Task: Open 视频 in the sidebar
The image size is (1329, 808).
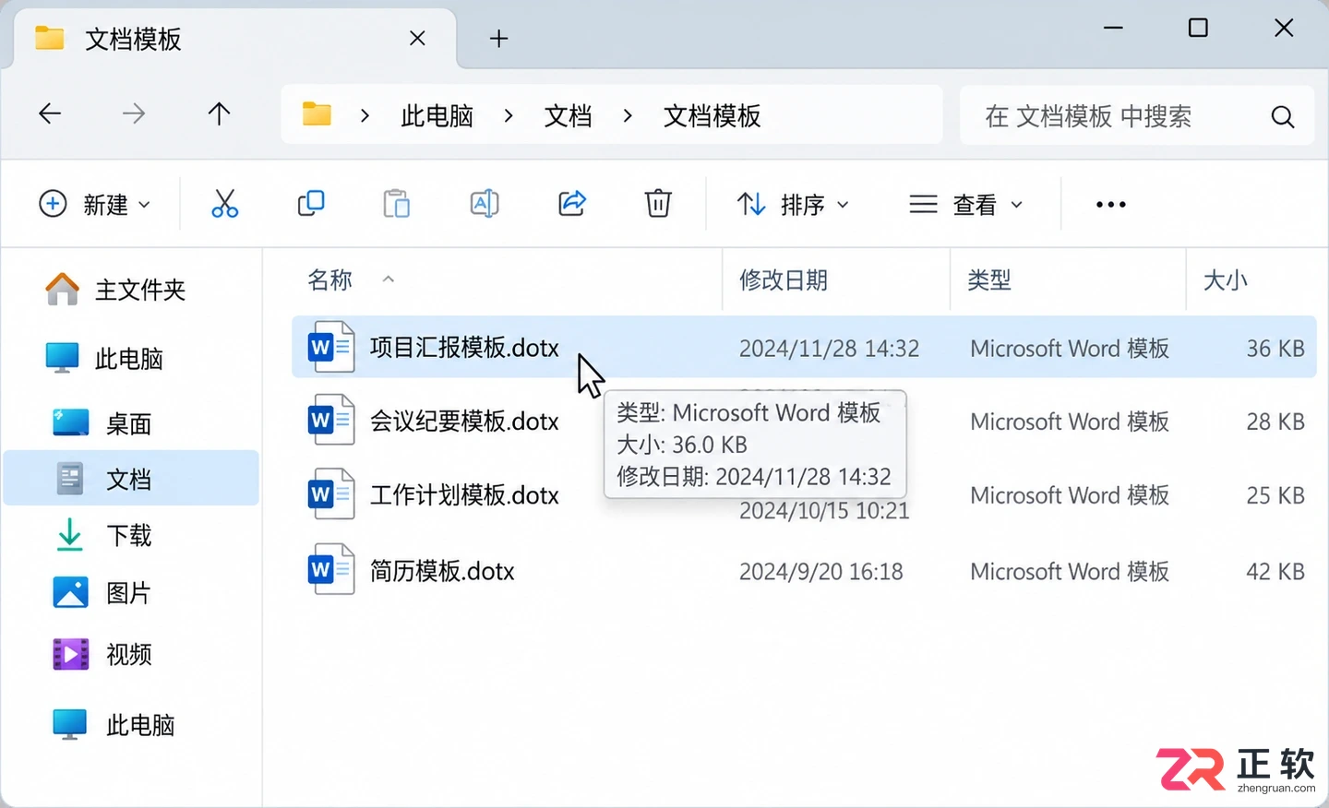Action: (103, 654)
